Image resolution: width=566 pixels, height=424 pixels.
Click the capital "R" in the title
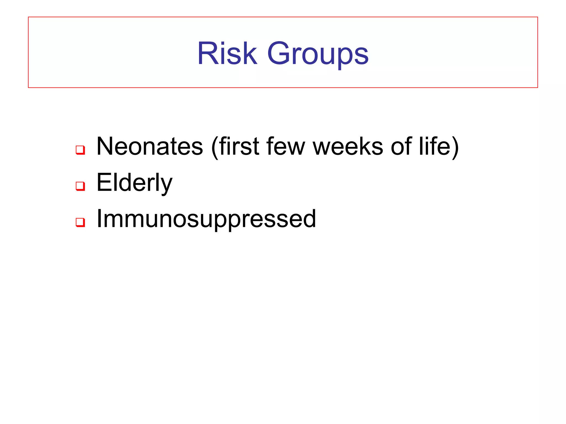pyautogui.click(x=208, y=53)
